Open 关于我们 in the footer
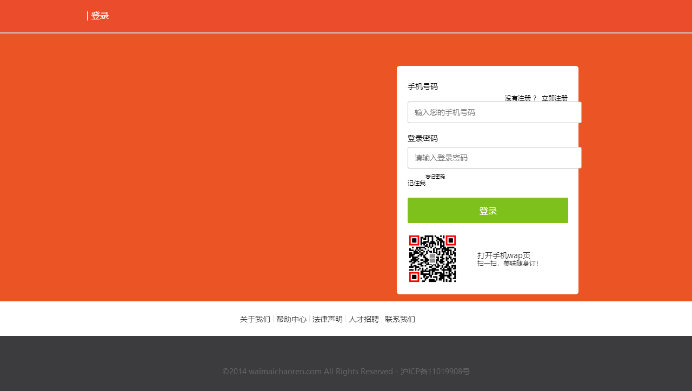Image resolution: width=692 pixels, height=391 pixels. point(255,319)
